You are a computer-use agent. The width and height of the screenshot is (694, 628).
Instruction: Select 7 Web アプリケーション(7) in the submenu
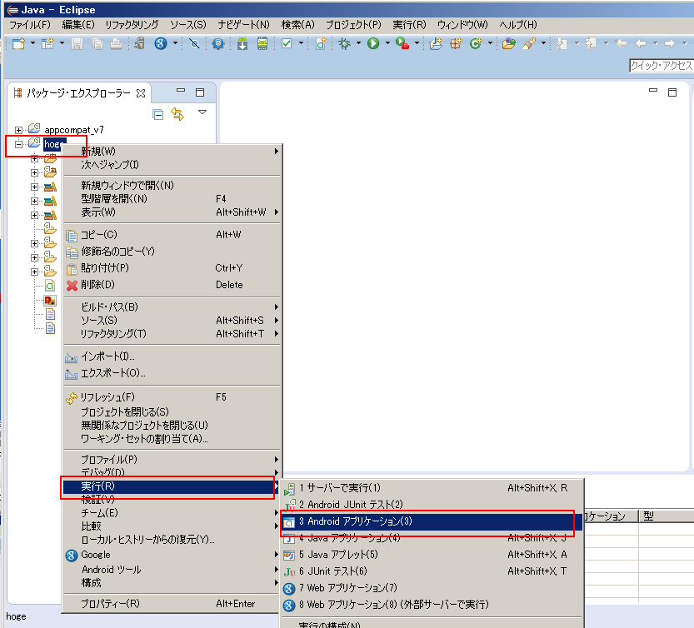(432, 588)
